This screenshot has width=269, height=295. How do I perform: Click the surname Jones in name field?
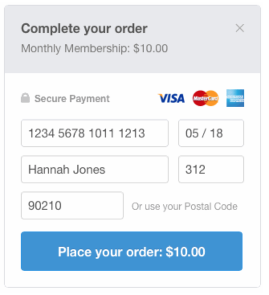click(89, 170)
